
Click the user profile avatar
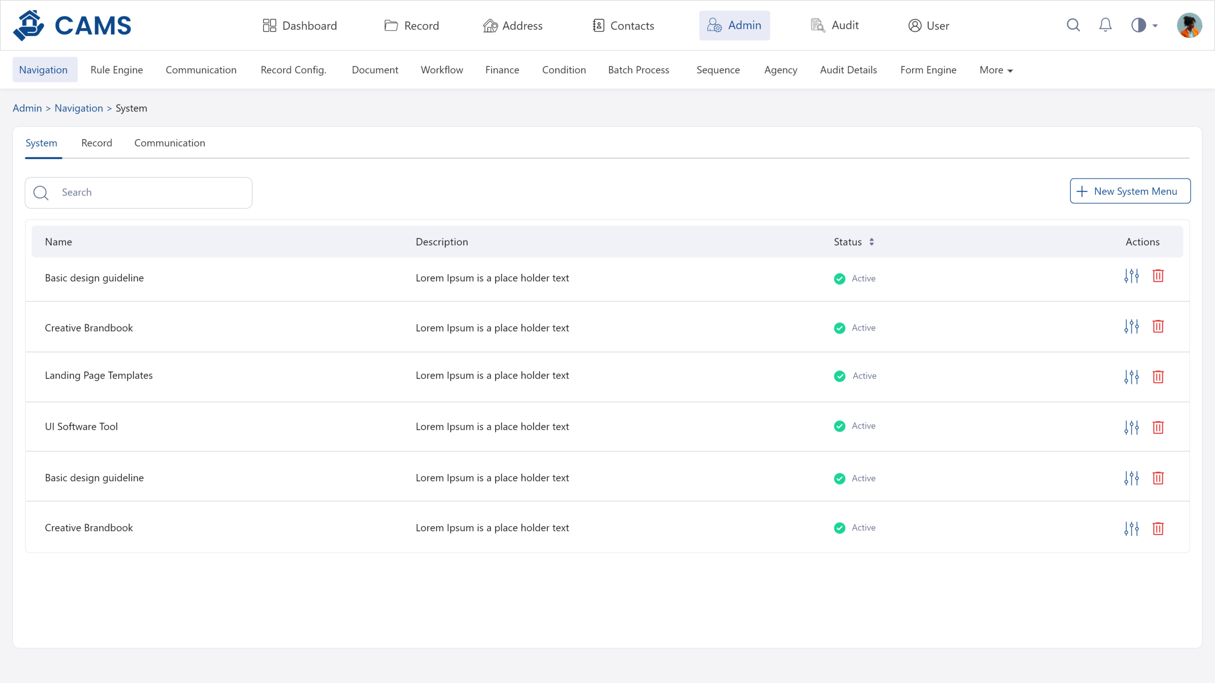tap(1189, 25)
